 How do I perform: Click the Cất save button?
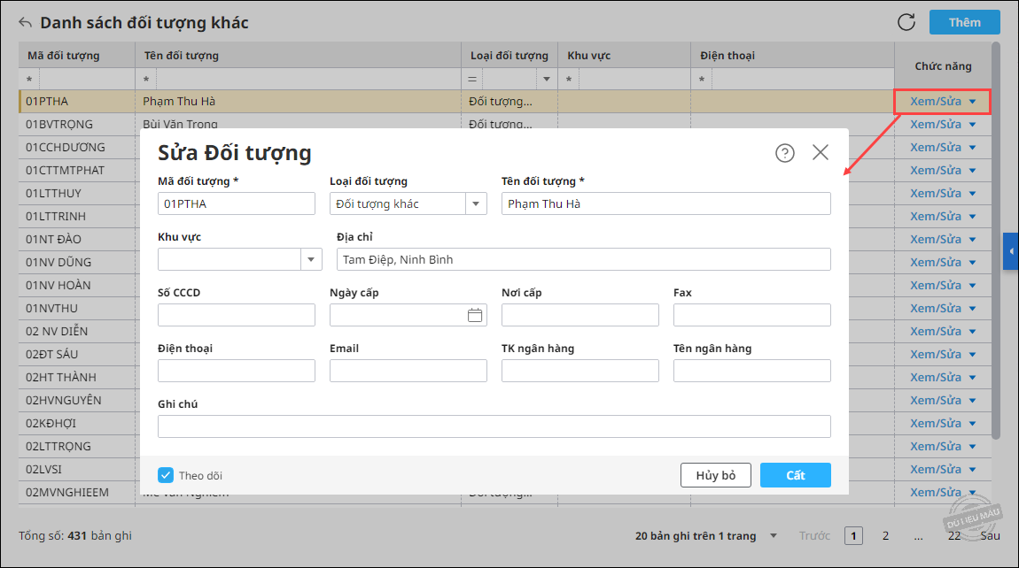796,475
